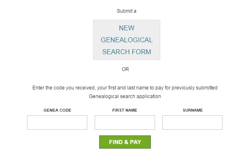Viewport: 248px width, 158px height.
Task: Click the green FIND & PAY button
Action: tap(125, 142)
